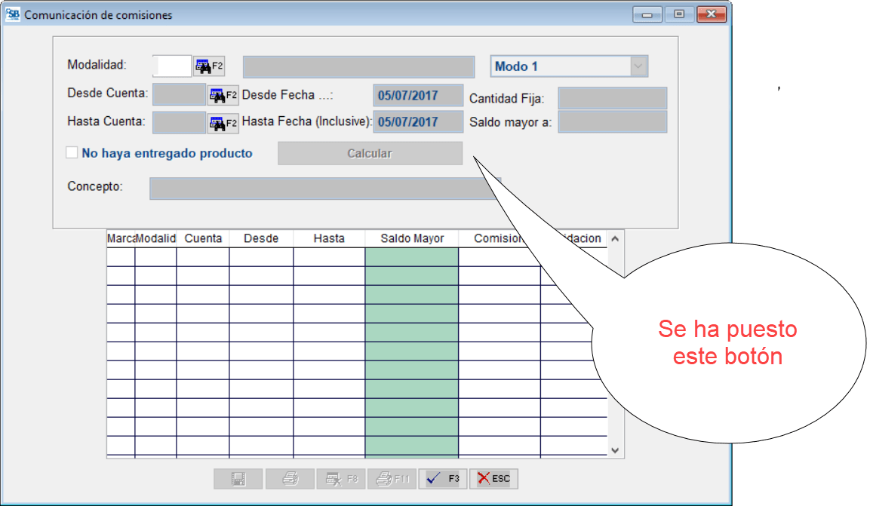Expand the Modo 1 dropdown

[x=638, y=66]
